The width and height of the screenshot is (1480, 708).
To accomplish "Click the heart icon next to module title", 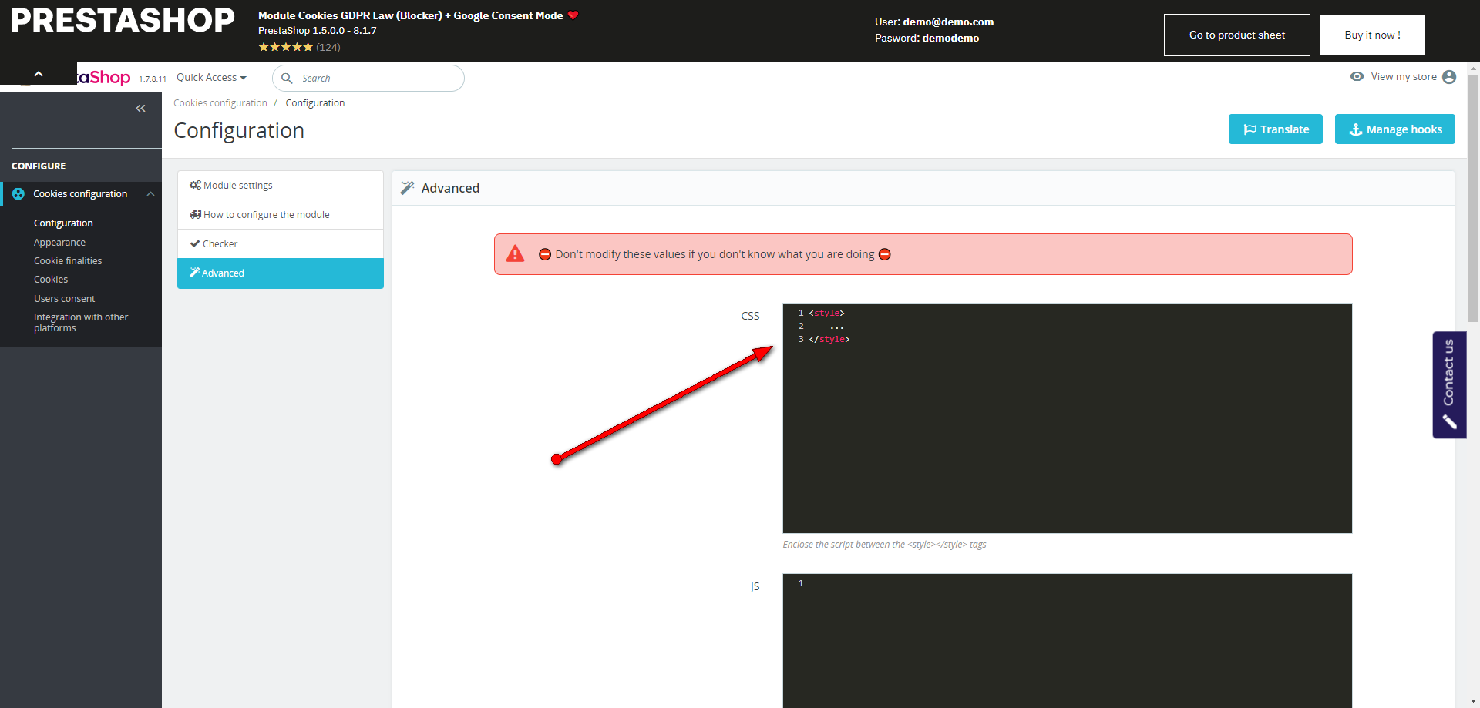I will (573, 15).
